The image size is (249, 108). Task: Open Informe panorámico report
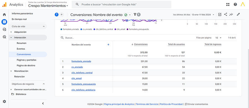22,14
